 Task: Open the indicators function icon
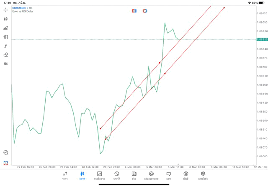[x=6, y=46]
